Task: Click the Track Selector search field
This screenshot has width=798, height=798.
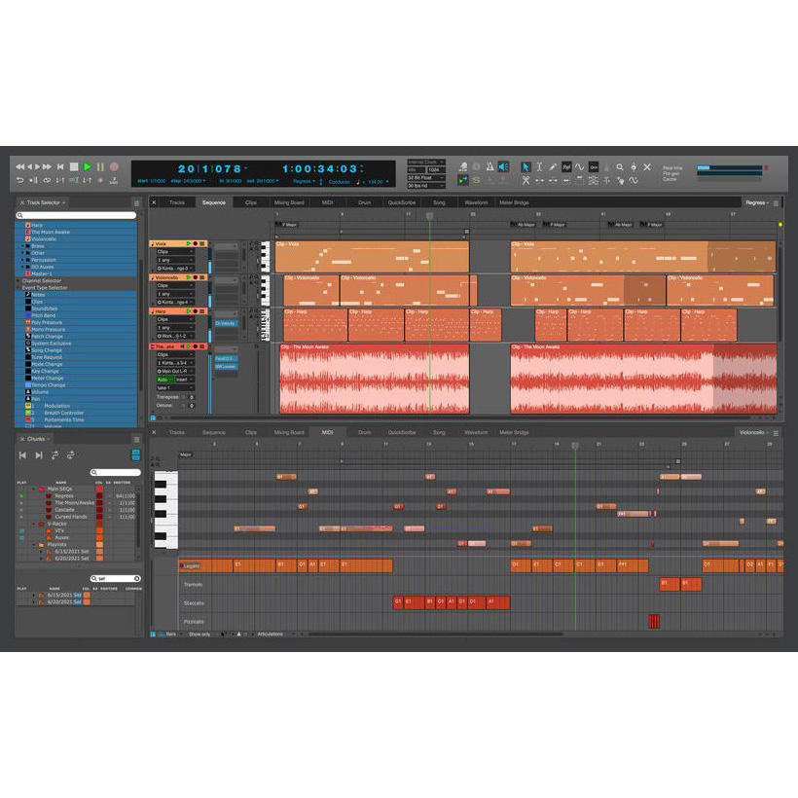Action: tap(76, 215)
